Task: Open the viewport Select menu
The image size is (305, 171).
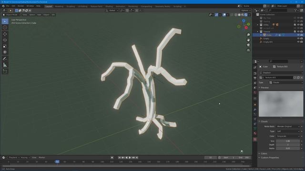Action: click(x=32, y=15)
